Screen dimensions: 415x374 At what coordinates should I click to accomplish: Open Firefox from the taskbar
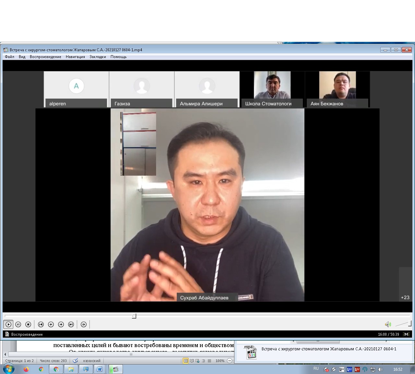26,369
